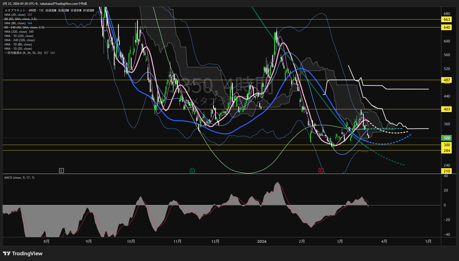Toggle the hidden BB (50, SMA, close, 2.5) indicator
459x261 pixels.
(21, 19)
